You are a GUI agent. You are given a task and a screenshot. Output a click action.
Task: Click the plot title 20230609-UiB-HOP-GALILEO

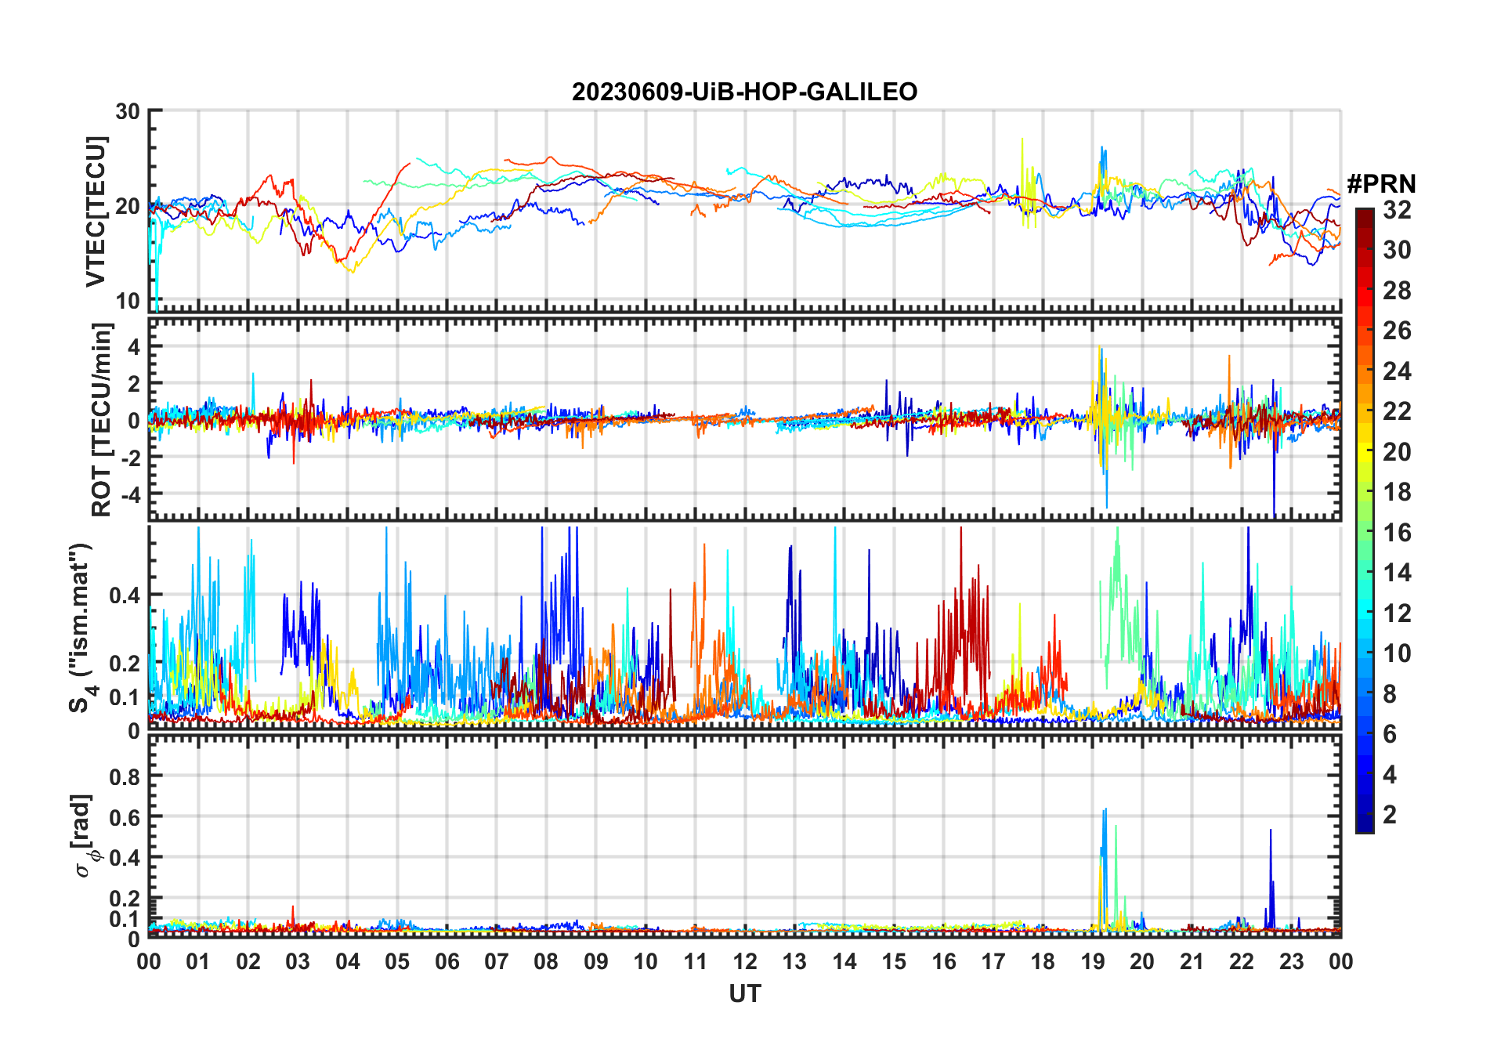[744, 92]
